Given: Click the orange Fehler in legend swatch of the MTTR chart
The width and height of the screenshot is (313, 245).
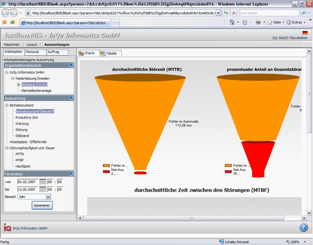Looking at the screenshot, I should click(106, 165).
